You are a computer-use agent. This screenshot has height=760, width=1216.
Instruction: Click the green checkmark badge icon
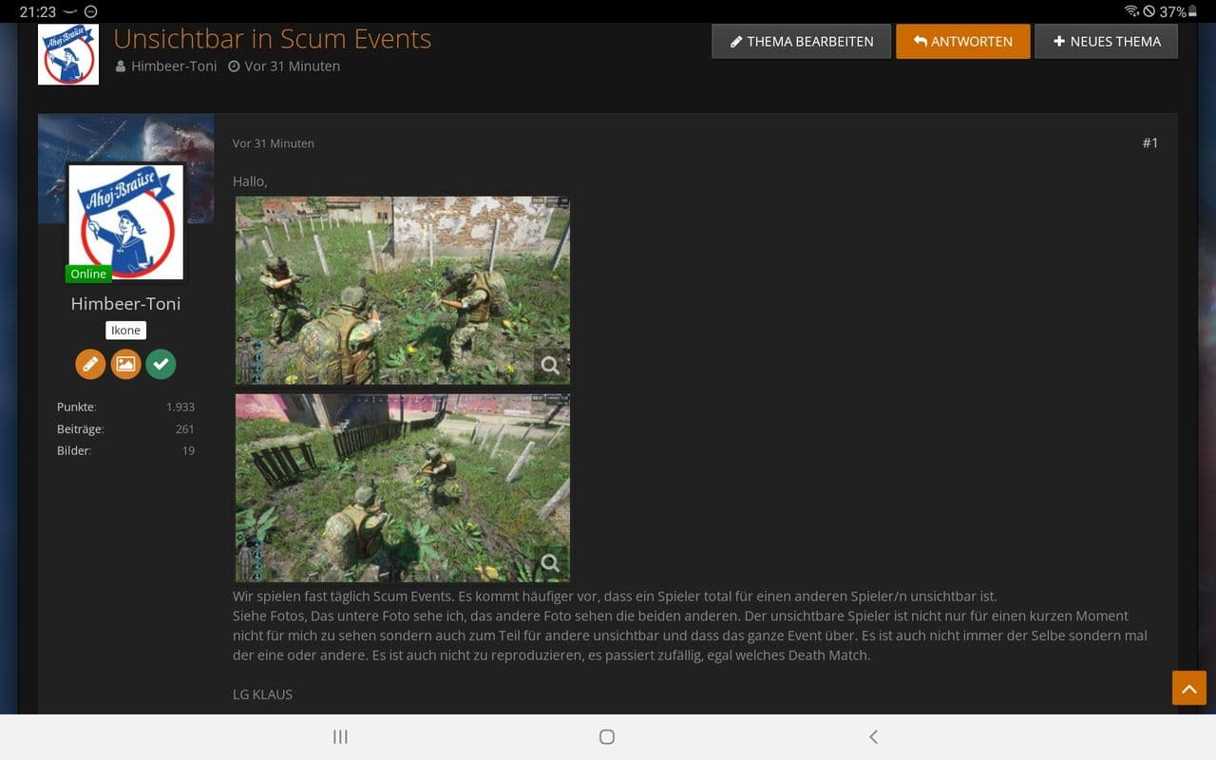click(x=161, y=364)
